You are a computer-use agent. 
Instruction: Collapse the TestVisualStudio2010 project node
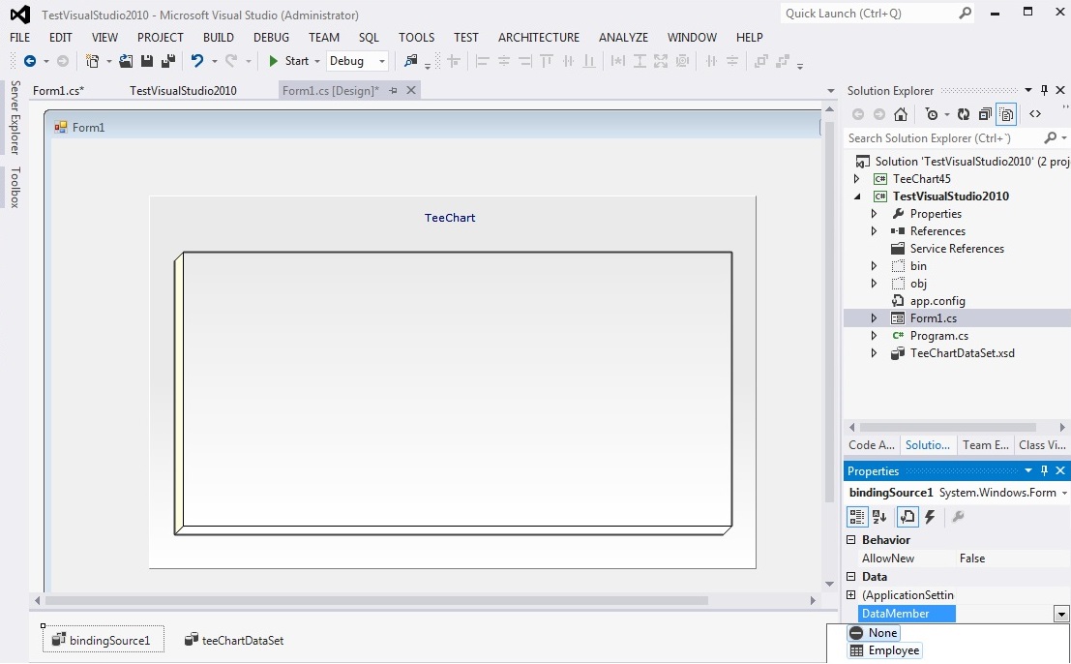[857, 196]
